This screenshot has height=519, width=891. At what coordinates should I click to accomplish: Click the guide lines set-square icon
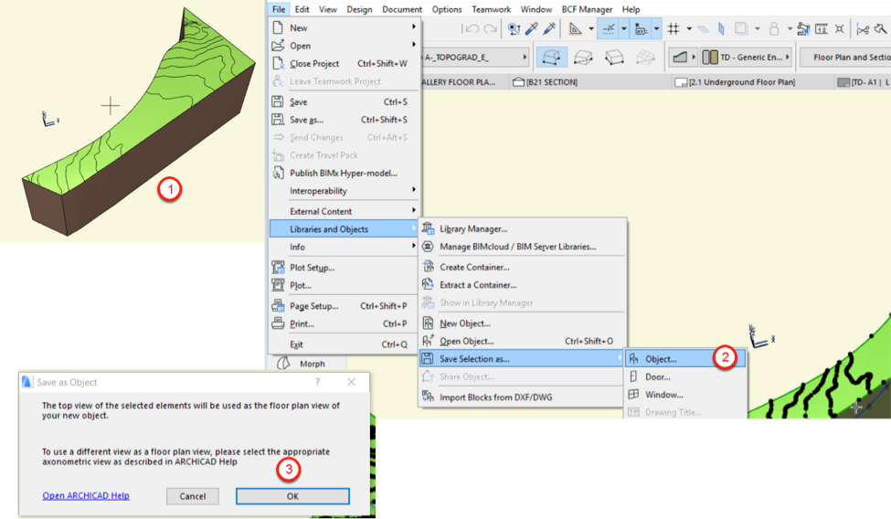tap(575, 28)
